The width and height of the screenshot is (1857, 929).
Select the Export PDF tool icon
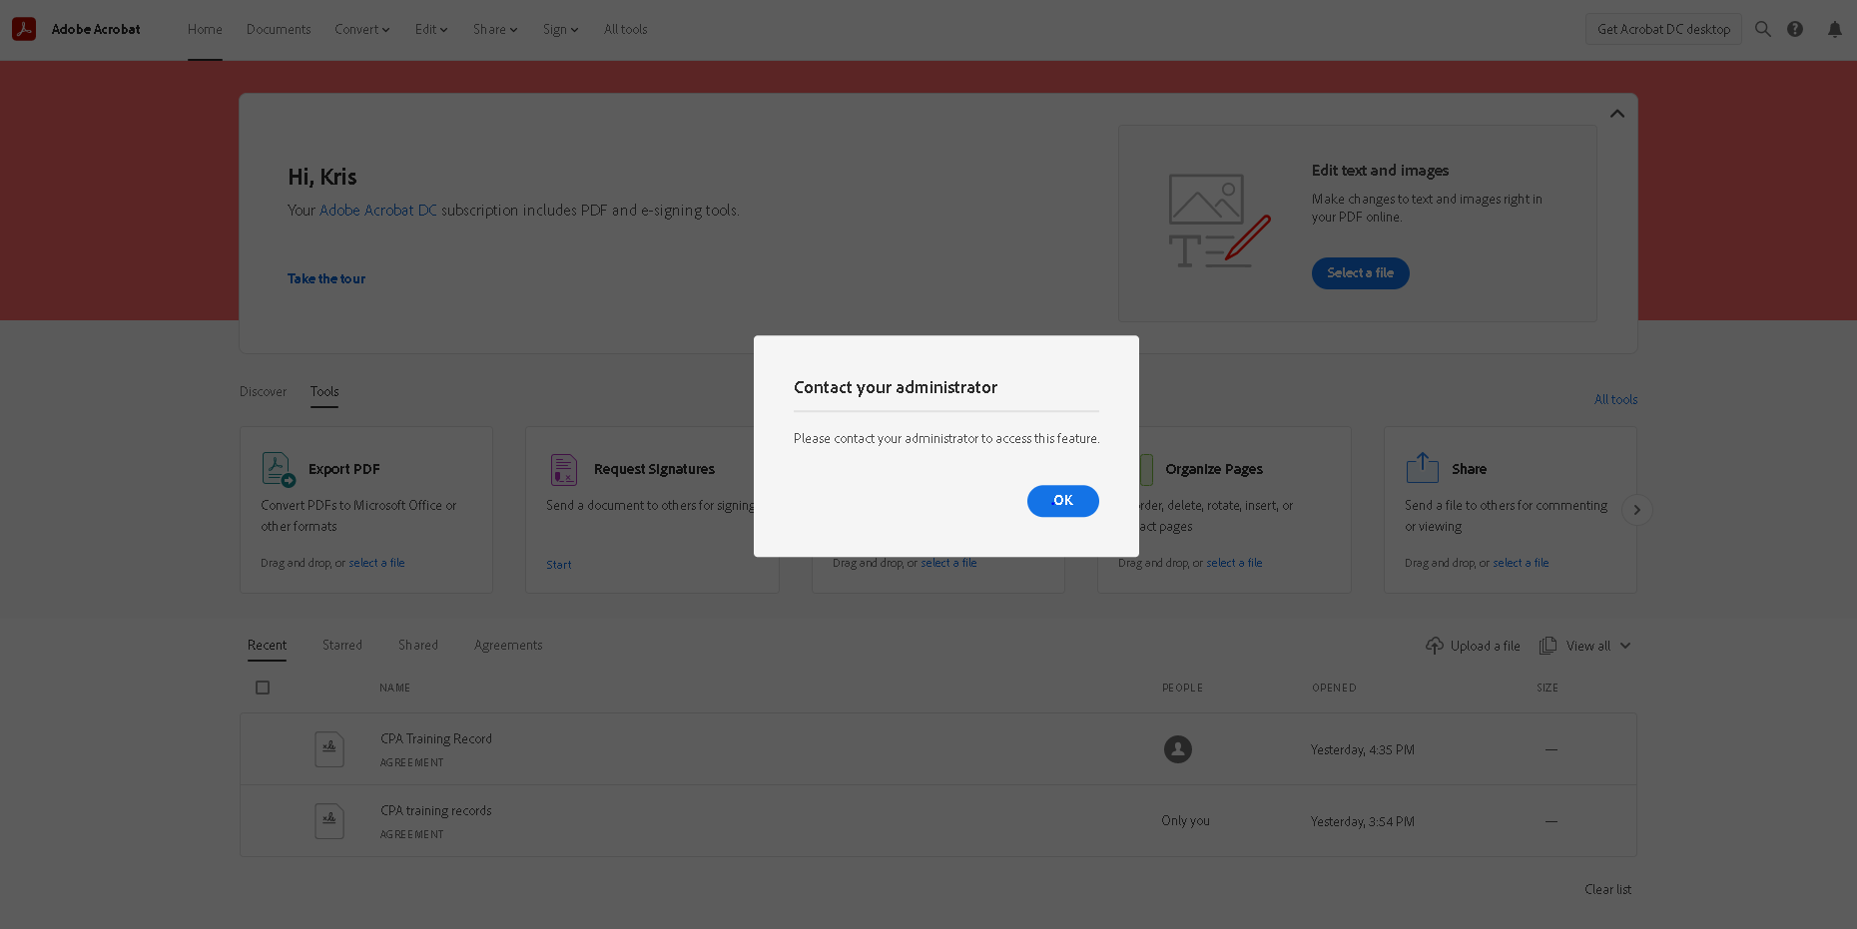(278, 468)
